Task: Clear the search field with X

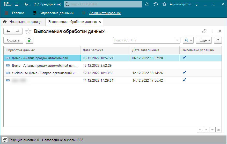Action: (x=178, y=40)
